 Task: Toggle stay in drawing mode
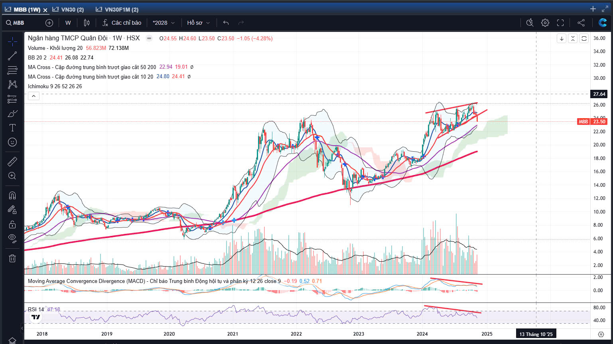point(12,210)
